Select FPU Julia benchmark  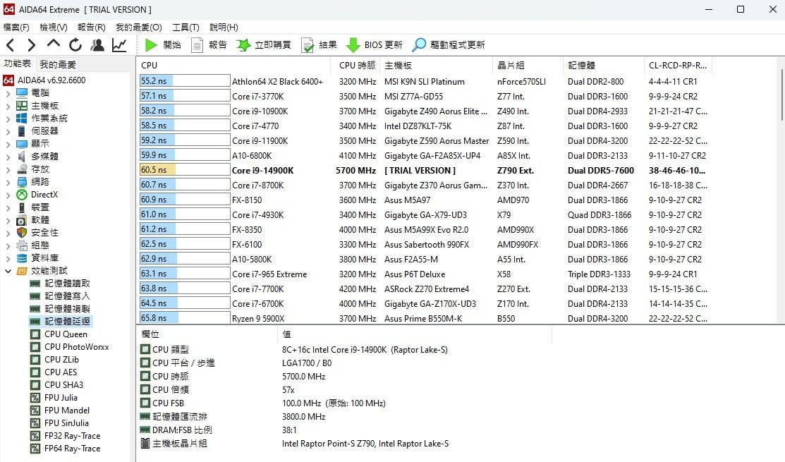[x=61, y=397]
